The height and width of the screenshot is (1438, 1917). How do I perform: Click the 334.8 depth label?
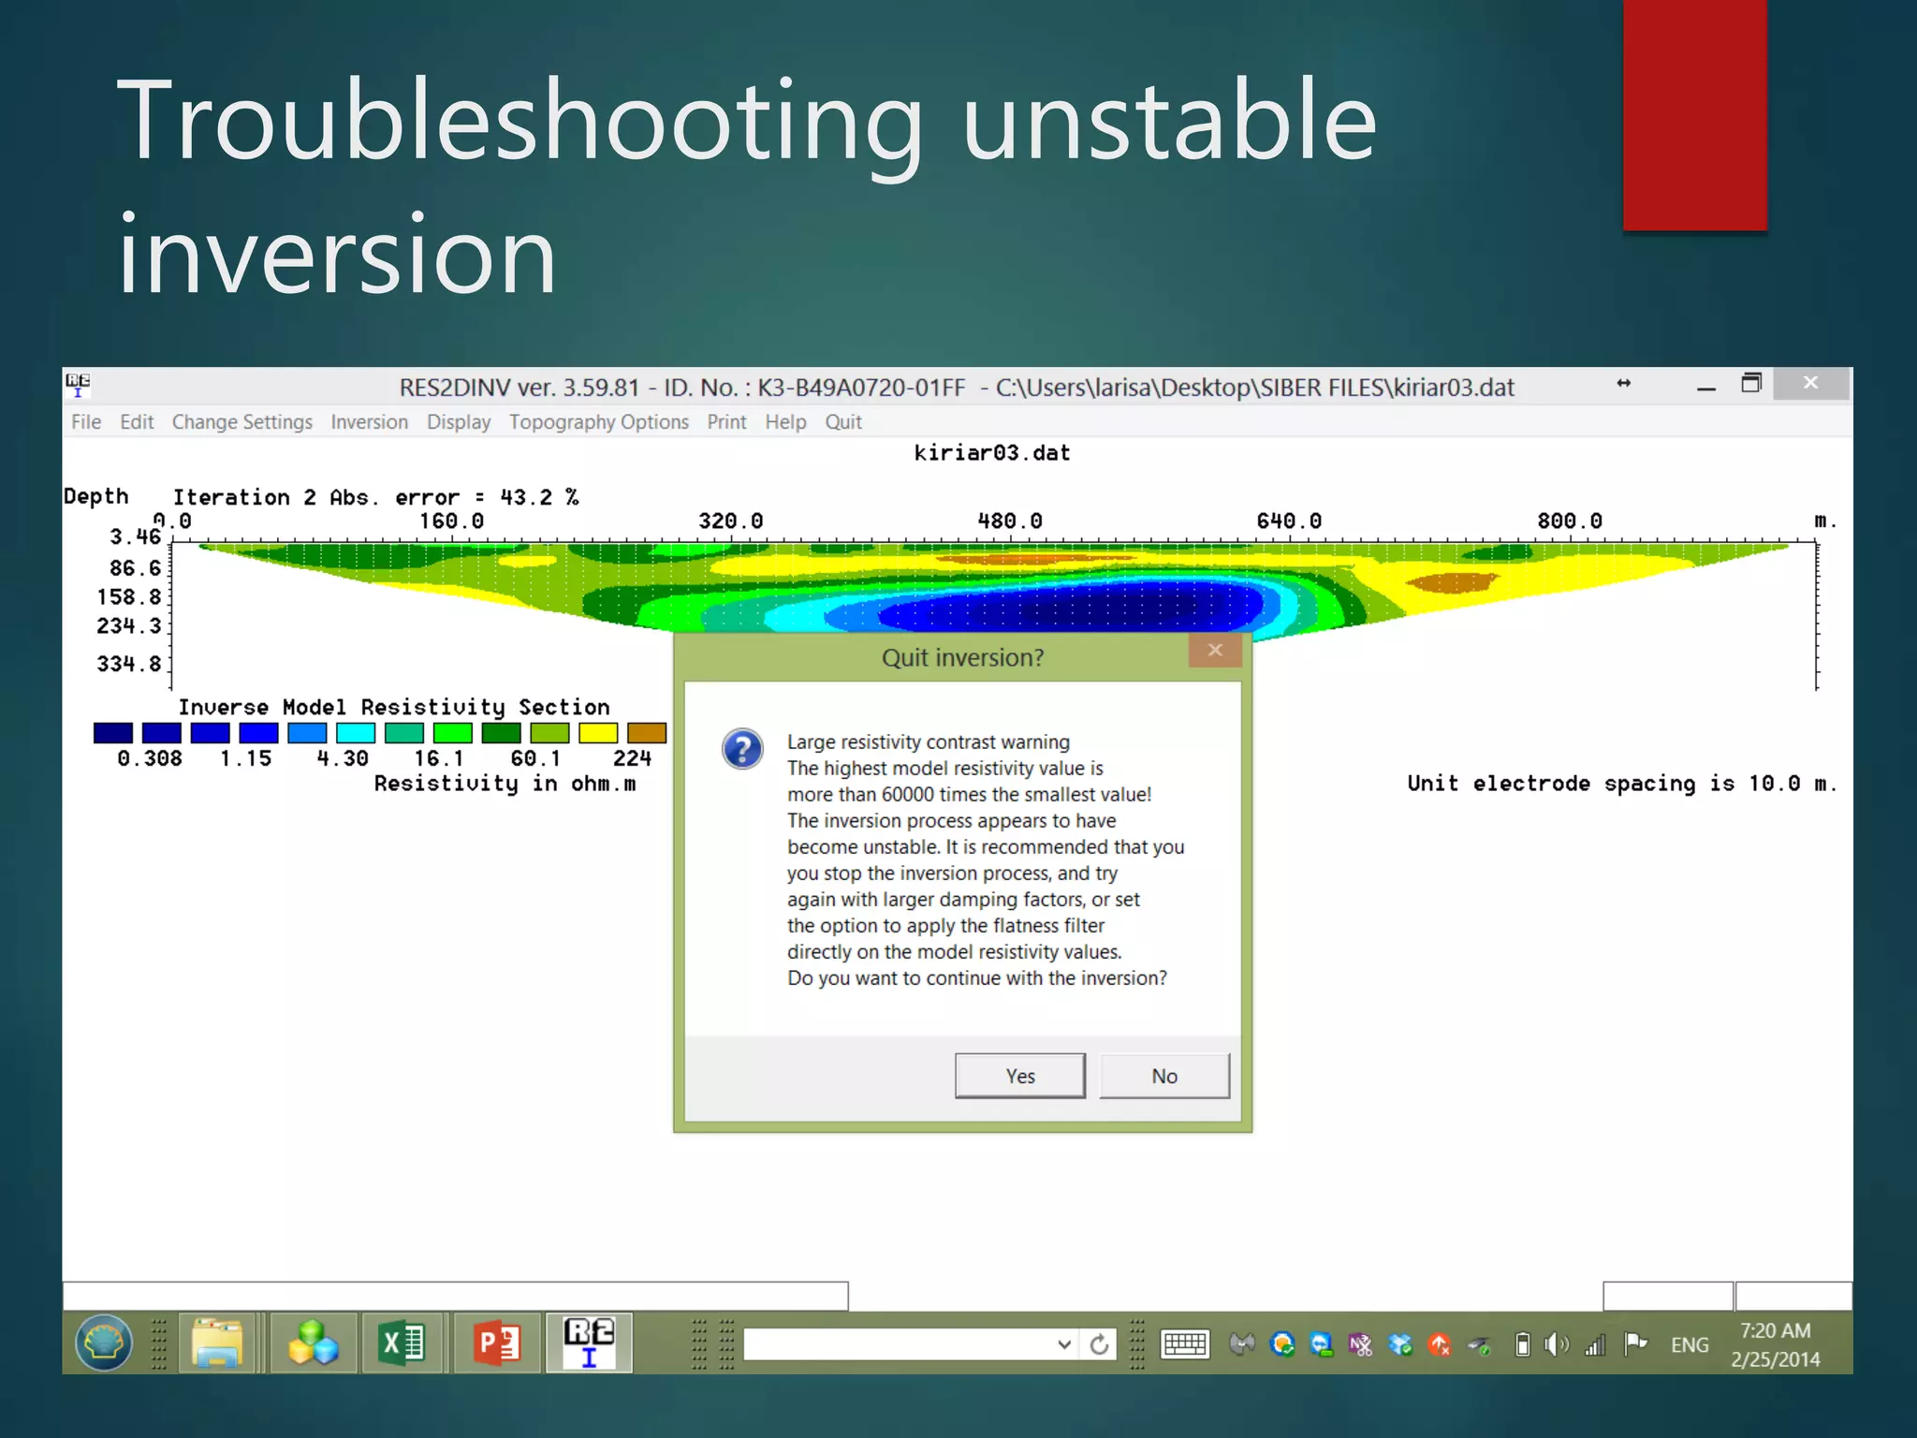point(128,664)
